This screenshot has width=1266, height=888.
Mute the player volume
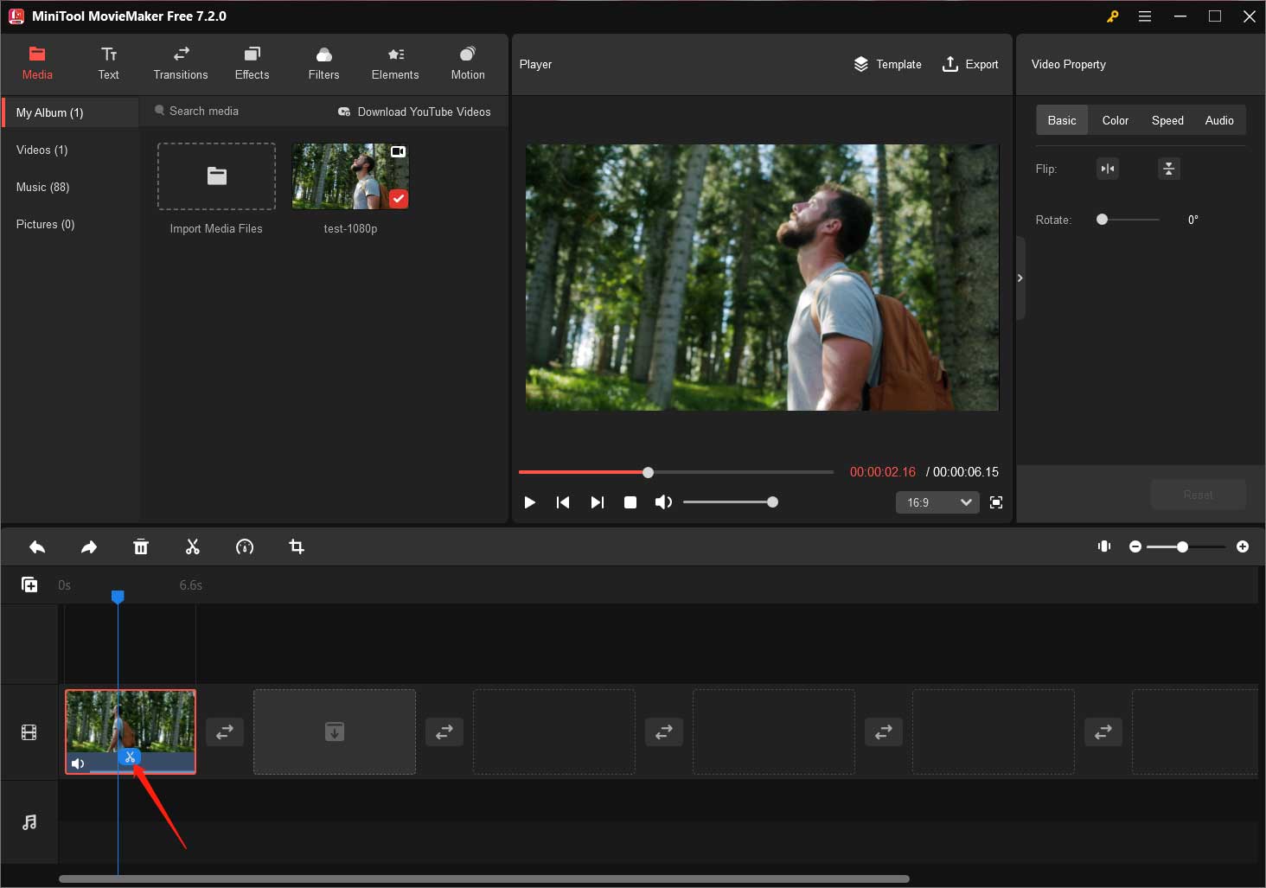coord(663,502)
